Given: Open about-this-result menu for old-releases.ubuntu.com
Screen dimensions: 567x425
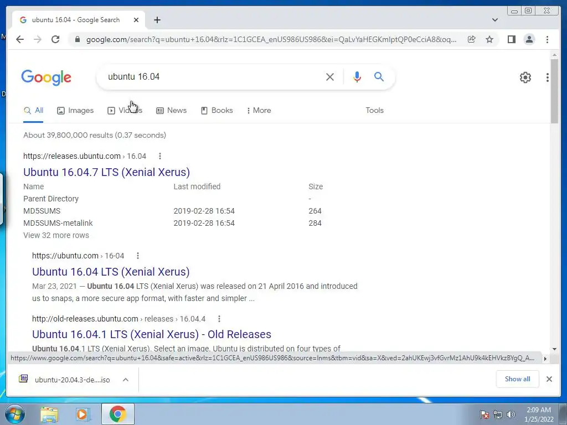Looking at the screenshot, I should coord(219,319).
